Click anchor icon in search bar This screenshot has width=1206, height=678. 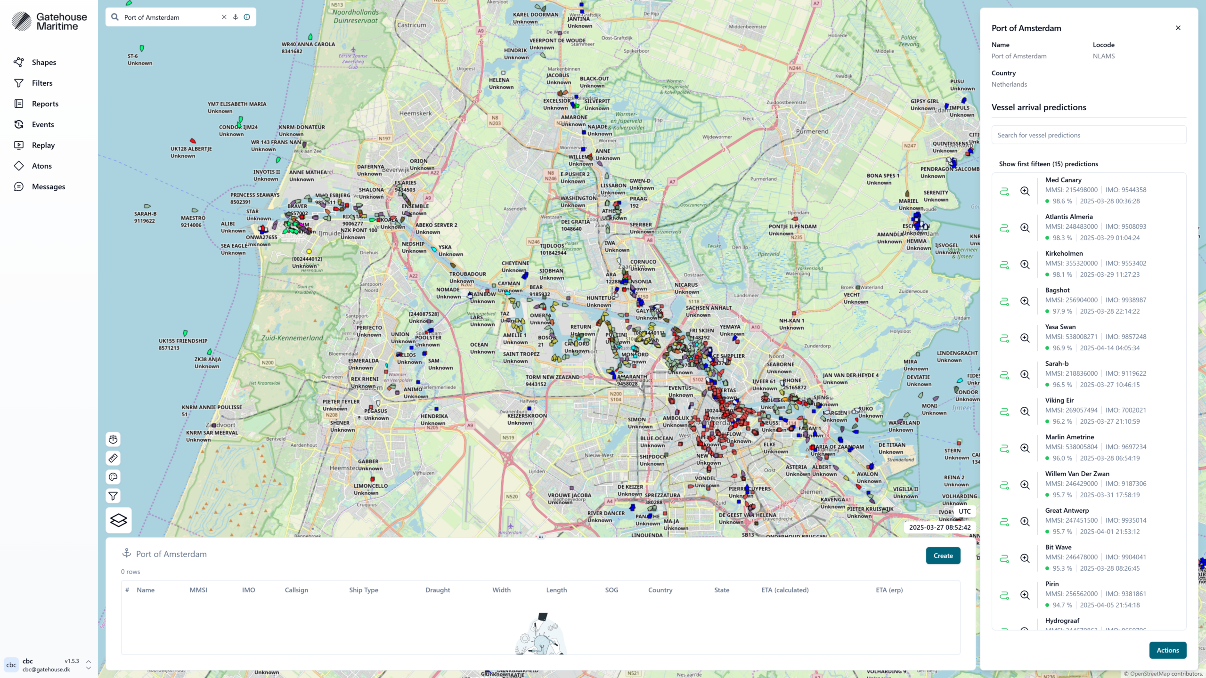pos(236,17)
